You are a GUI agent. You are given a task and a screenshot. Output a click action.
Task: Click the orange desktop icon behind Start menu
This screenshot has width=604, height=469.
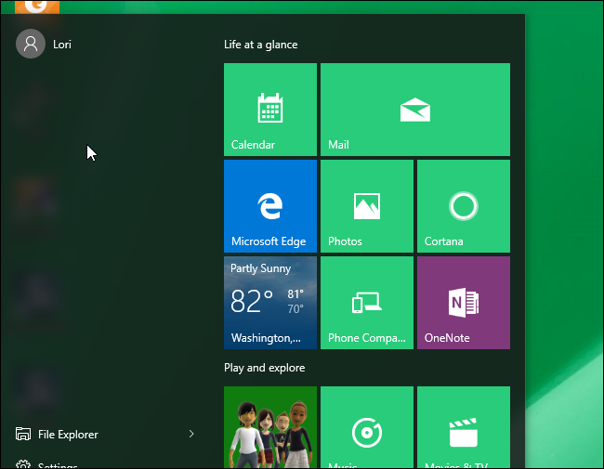point(37,7)
